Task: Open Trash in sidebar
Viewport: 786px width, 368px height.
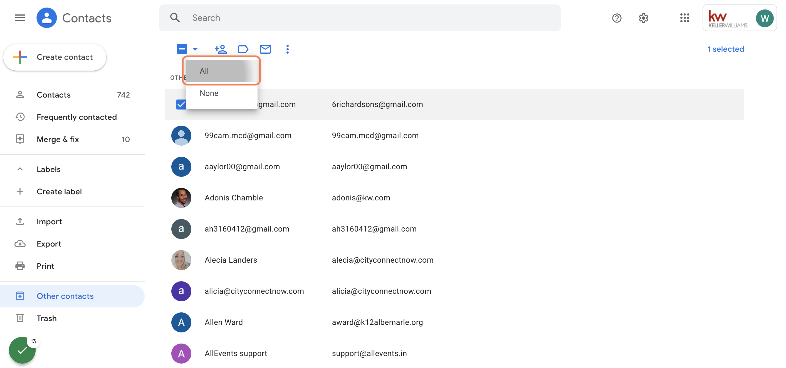Action: (72, 318)
